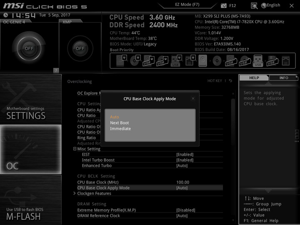Click the OC GENIE 4 tab label

pyautogui.click(x=14, y=22)
